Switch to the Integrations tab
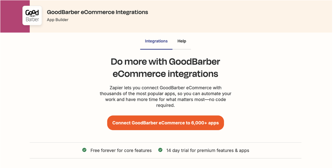Viewport: 333px width, 168px height. pyautogui.click(x=156, y=41)
